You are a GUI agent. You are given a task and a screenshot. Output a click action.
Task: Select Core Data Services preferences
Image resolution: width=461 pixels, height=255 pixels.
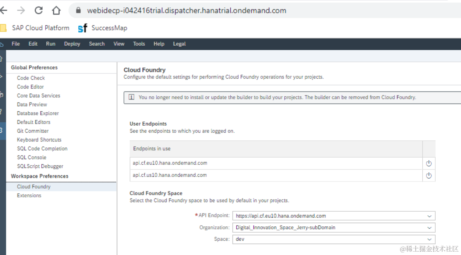tap(39, 96)
